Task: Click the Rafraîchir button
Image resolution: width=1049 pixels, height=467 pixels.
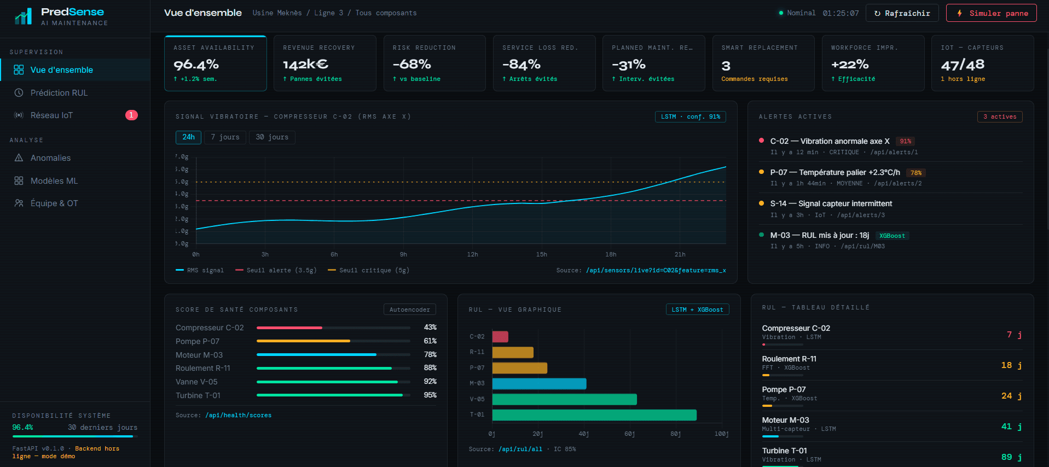Action: [902, 13]
